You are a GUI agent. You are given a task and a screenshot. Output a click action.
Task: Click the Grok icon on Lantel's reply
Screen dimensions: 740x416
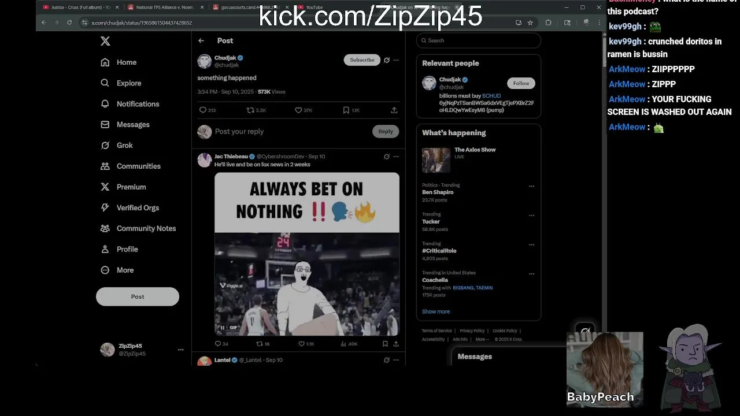click(x=387, y=360)
